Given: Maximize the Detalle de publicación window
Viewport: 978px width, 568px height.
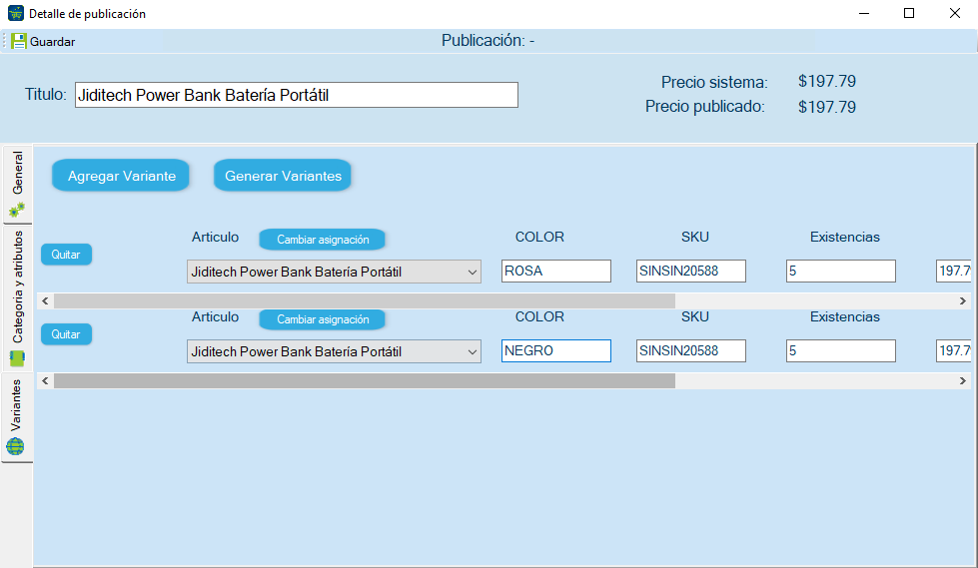Looking at the screenshot, I should 909,13.
